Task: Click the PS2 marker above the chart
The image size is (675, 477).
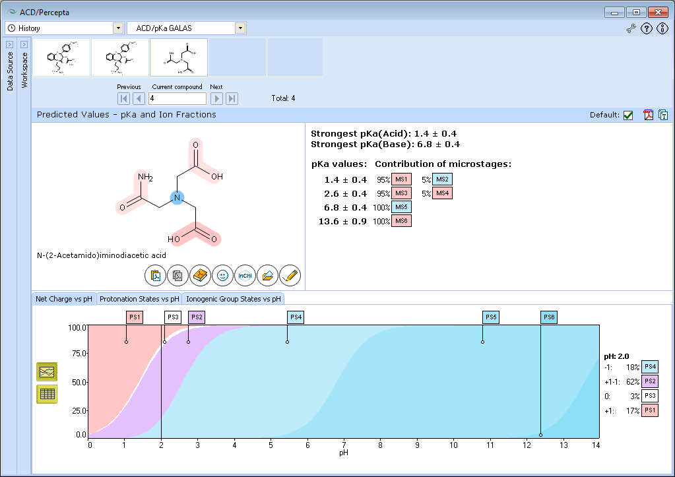Action: click(197, 317)
